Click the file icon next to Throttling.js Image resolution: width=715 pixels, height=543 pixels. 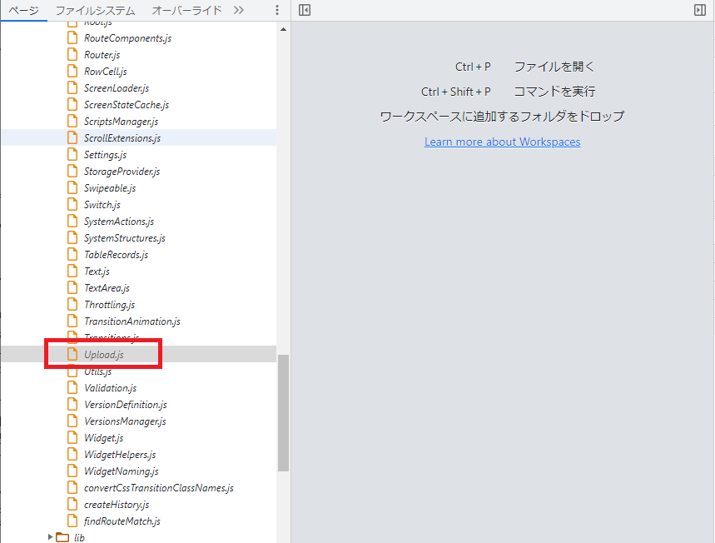coord(73,304)
